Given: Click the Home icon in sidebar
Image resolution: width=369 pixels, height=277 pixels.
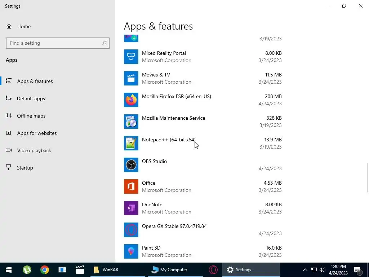Looking at the screenshot, I should coord(9,26).
